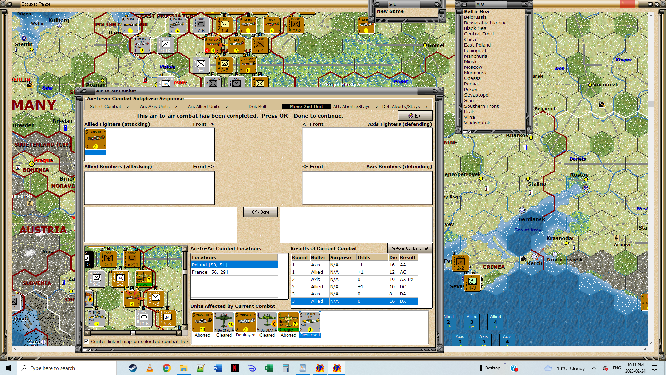
Task: Click the 7-6 armor counter on main map
Action: [201, 26]
